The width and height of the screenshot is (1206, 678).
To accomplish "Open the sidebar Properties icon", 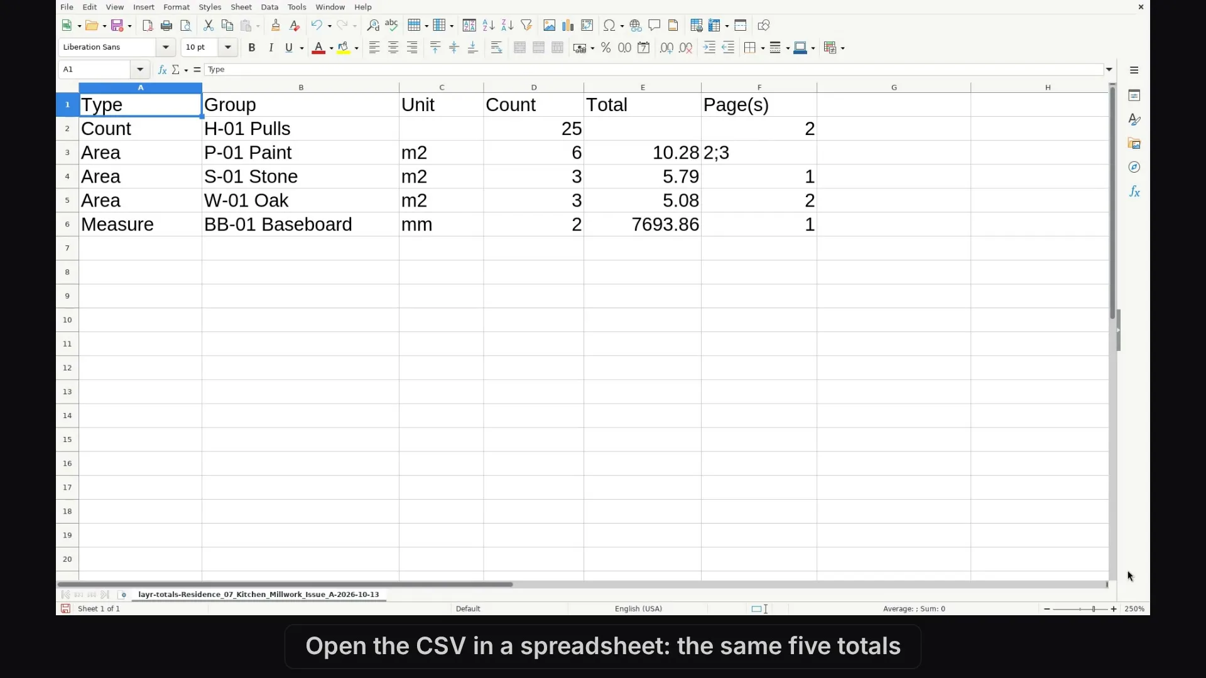I will pyautogui.click(x=1134, y=95).
